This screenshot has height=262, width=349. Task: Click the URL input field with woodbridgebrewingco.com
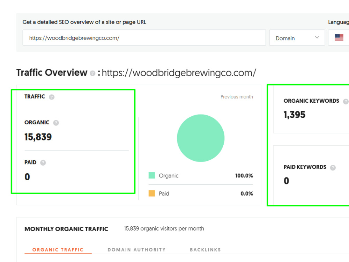144,38
